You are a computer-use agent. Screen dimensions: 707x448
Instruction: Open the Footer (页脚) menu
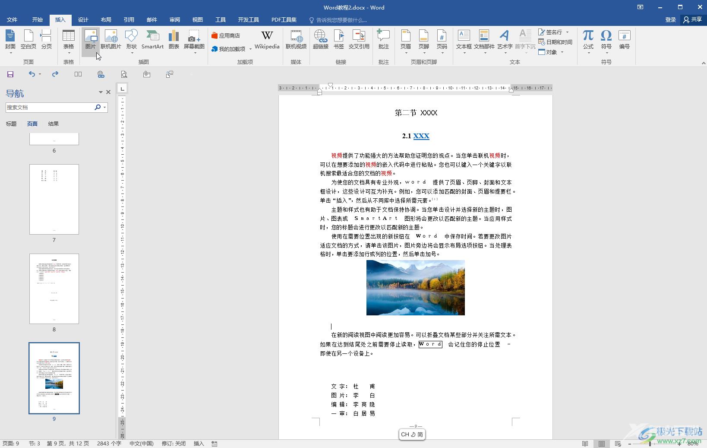pos(423,41)
